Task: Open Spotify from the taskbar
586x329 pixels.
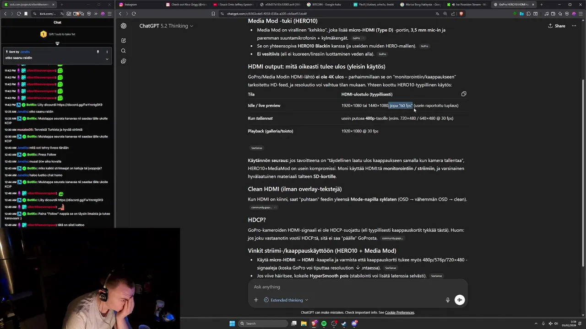Action: click(x=324, y=324)
